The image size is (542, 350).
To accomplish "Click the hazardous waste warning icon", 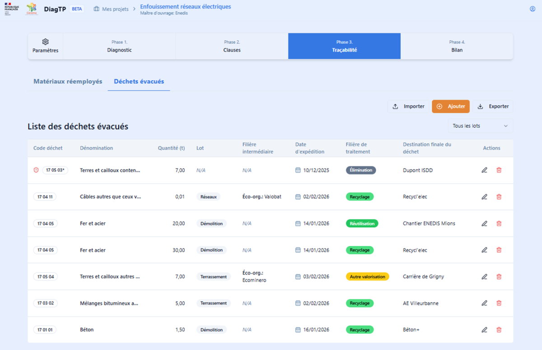I will 36,170.
